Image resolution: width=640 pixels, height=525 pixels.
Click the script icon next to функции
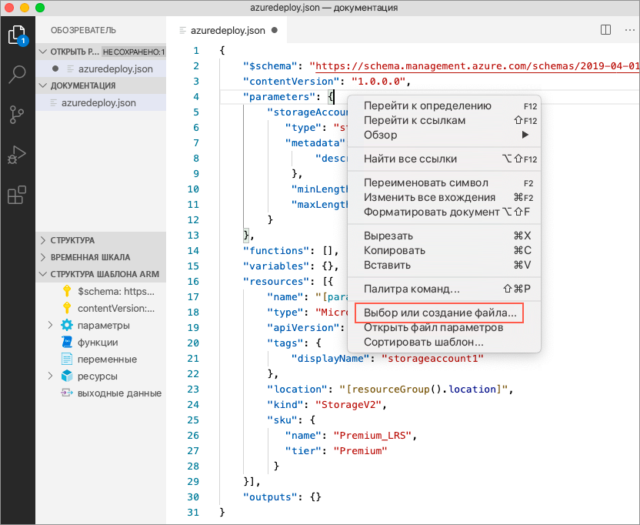click(66, 342)
